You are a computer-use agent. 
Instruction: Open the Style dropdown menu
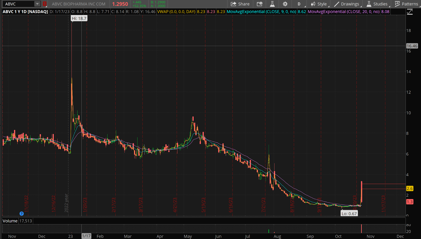tap(319, 4)
